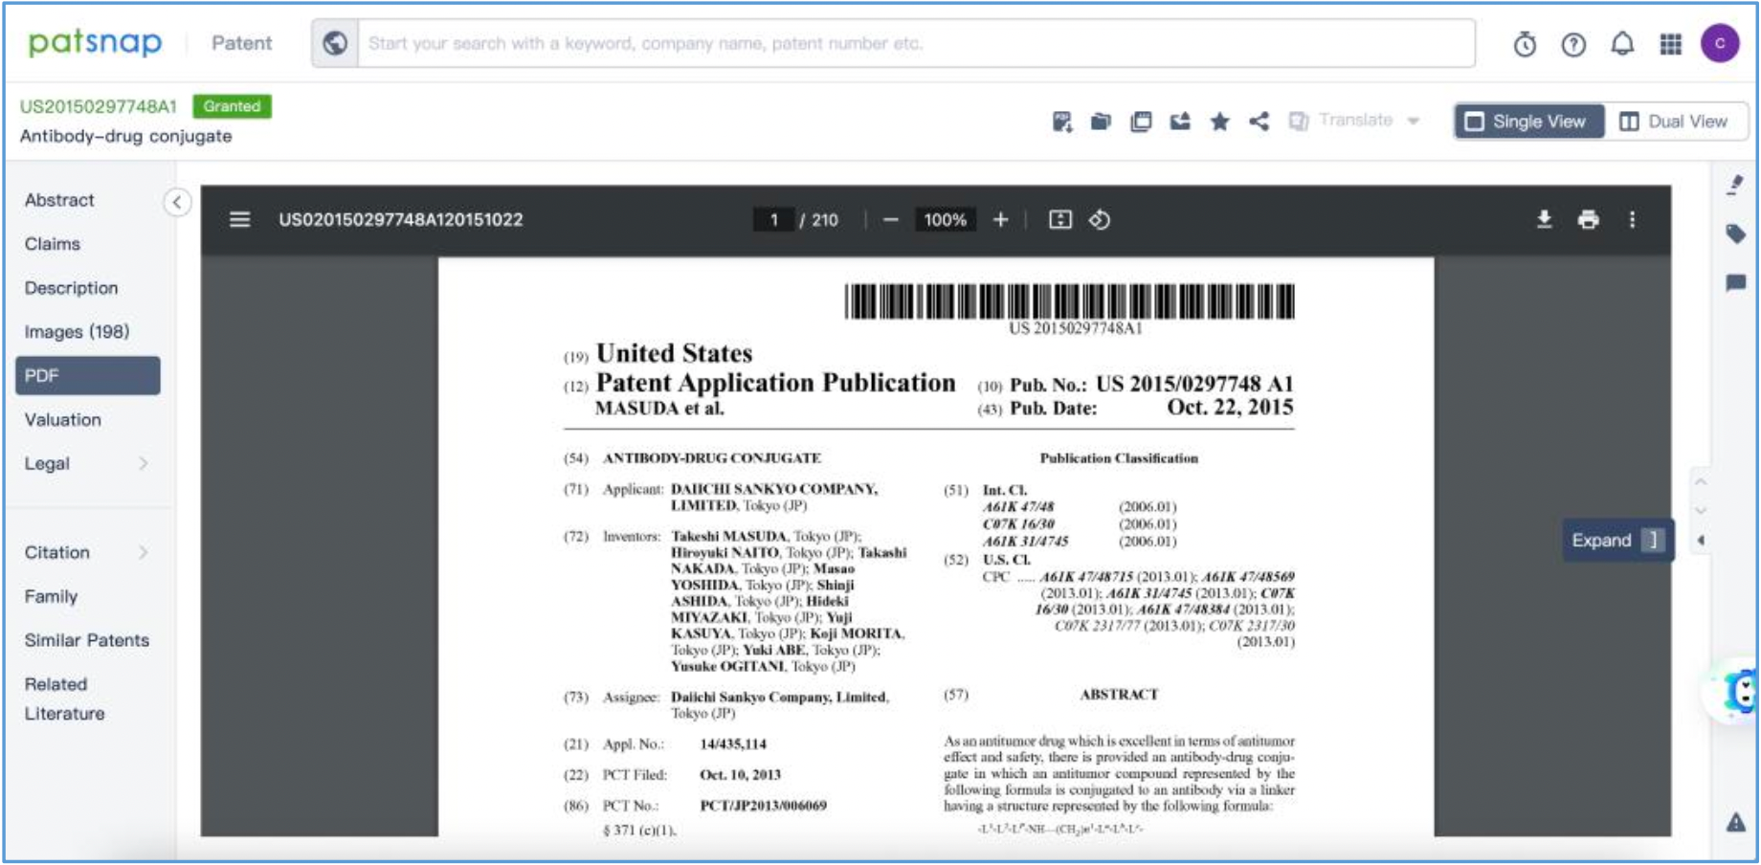Open the Similar Patents section
This screenshot has width=1761, height=865.
(x=87, y=640)
